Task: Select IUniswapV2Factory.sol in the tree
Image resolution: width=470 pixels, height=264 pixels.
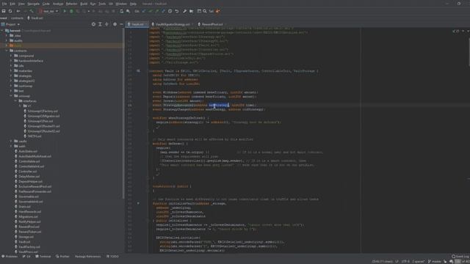Action: pos(43,111)
